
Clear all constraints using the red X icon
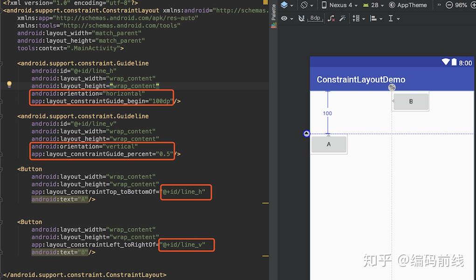tap(332, 18)
